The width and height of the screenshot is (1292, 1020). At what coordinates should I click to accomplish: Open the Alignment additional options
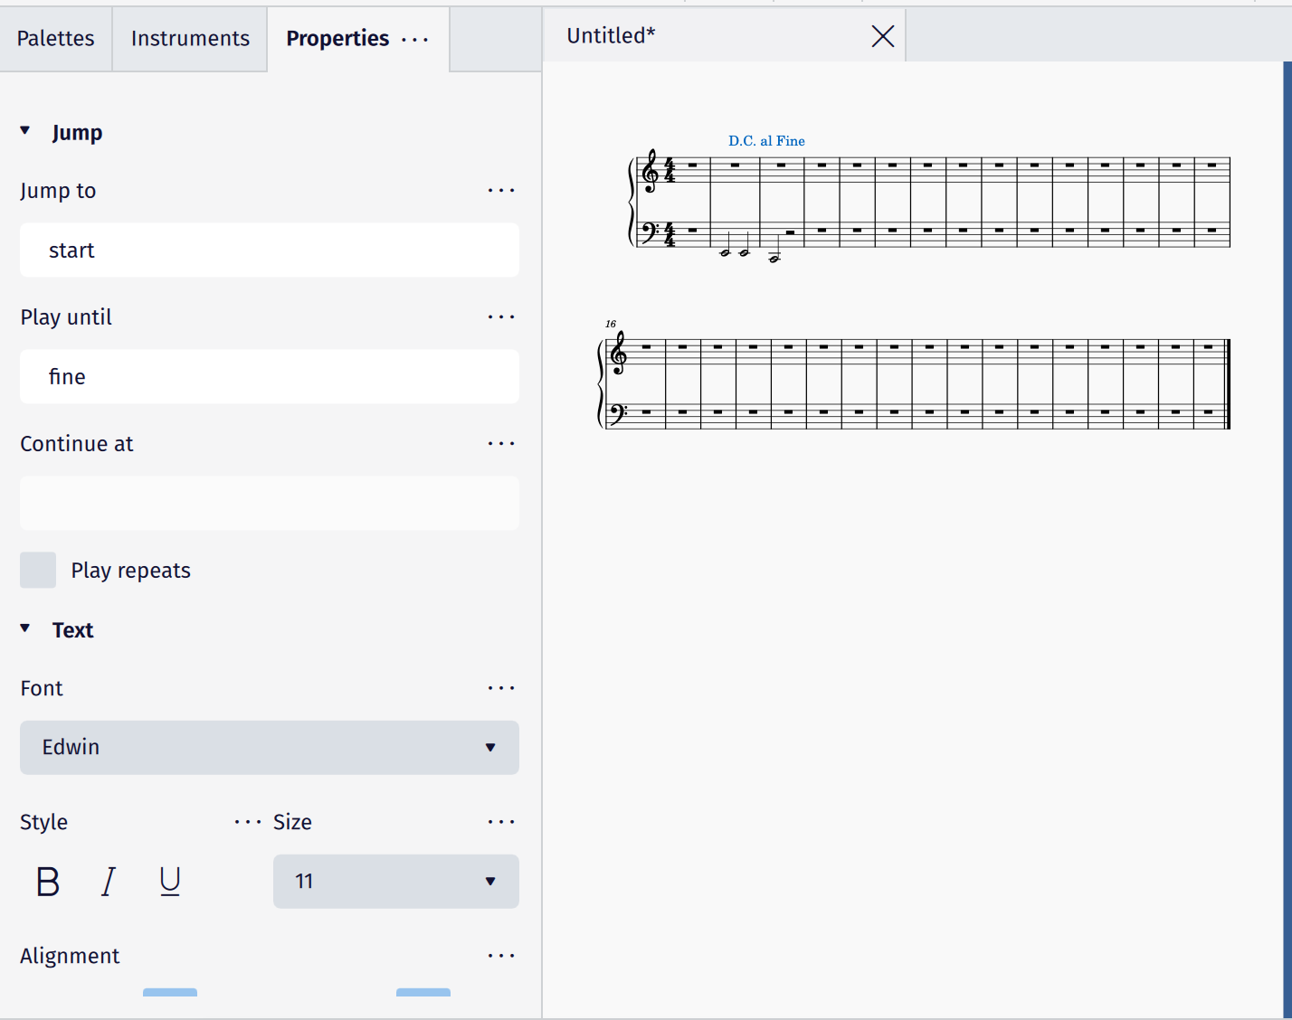(501, 955)
